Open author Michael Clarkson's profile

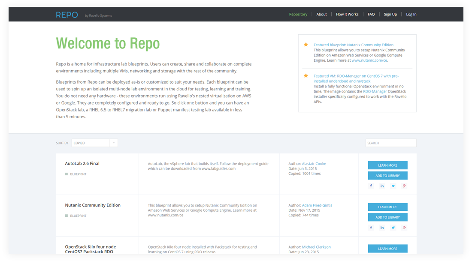tap(316, 247)
